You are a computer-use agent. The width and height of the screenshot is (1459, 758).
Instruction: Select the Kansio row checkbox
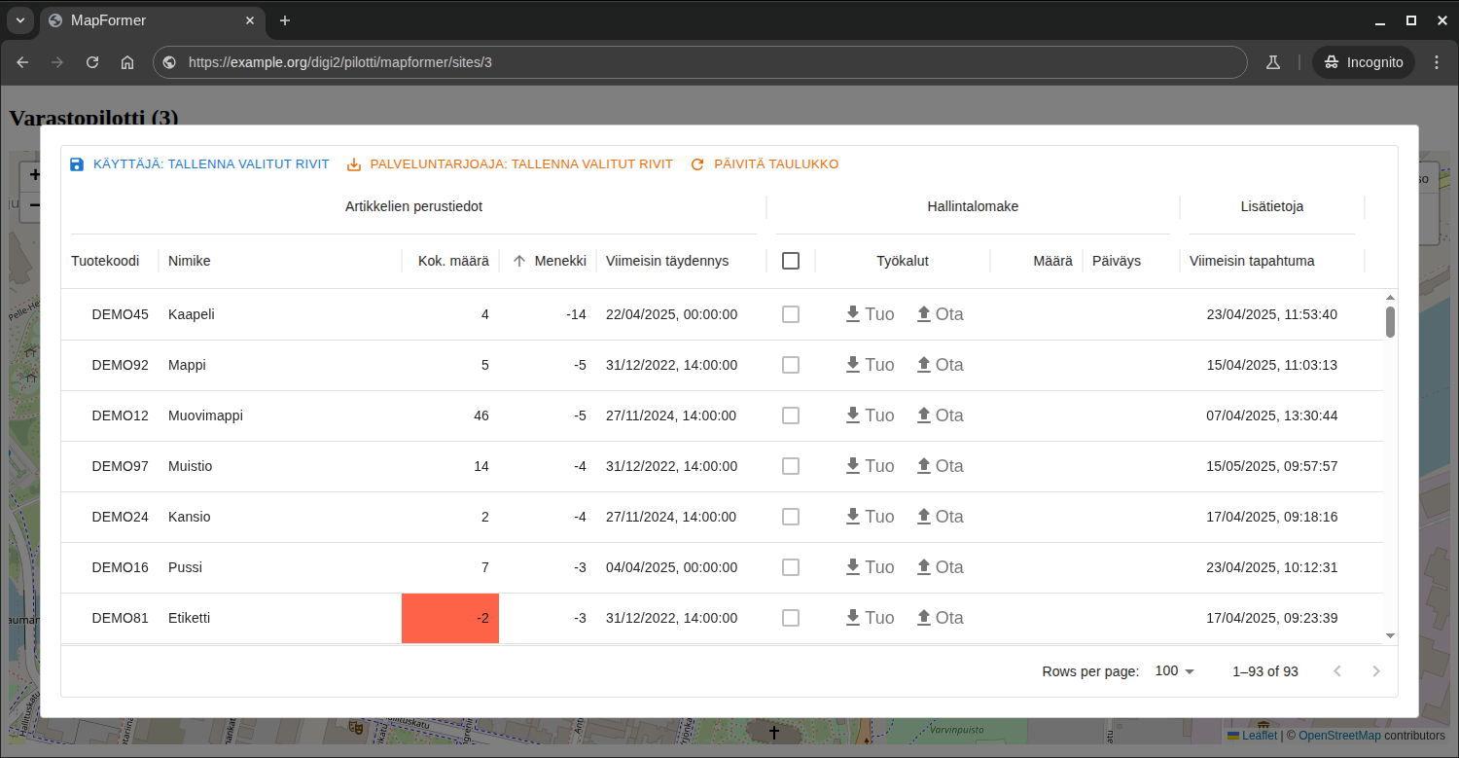click(x=791, y=517)
